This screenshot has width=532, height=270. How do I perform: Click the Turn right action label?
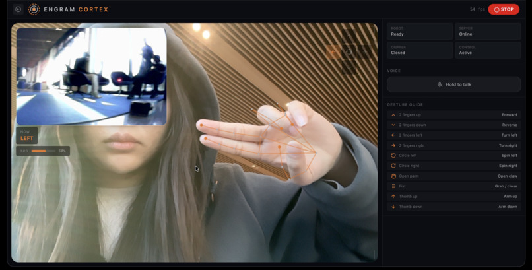508,145
